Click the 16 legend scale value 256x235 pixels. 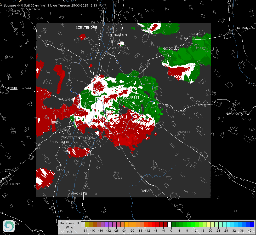click(202, 231)
